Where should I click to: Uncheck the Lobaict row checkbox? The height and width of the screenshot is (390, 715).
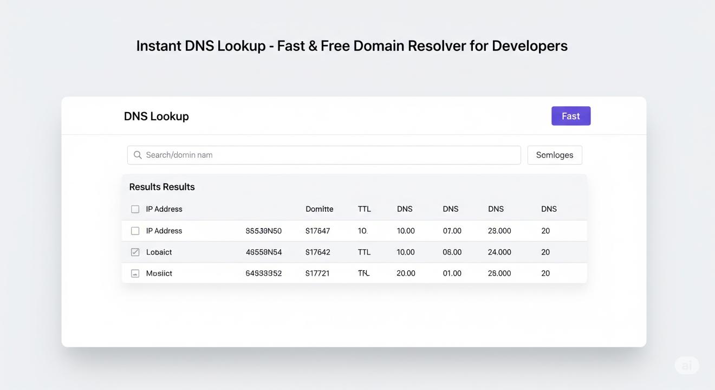click(135, 252)
